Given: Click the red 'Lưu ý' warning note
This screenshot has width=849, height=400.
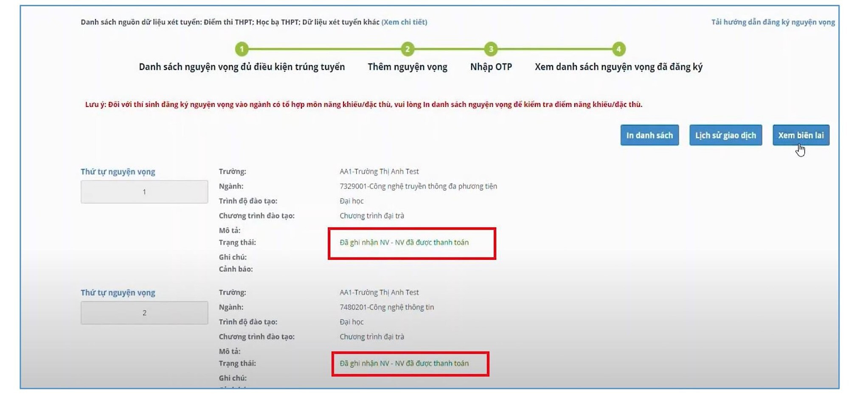Looking at the screenshot, I should [x=363, y=104].
